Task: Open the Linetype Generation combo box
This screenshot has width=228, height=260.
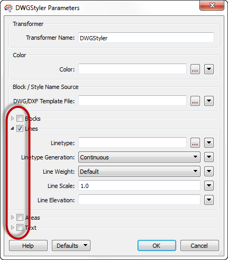Action: (x=139, y=157)
